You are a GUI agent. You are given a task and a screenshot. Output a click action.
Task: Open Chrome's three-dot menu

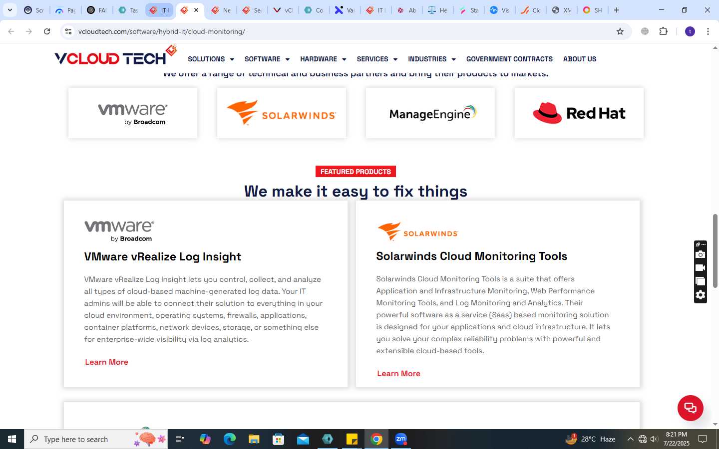tap(708, 31)
